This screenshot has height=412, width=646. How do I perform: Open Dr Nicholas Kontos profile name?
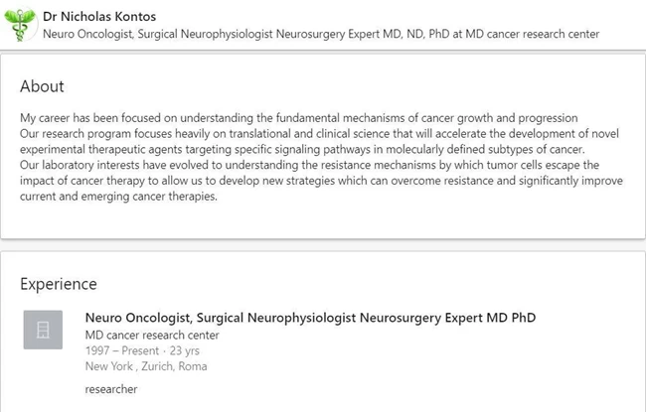coord(99,17)
